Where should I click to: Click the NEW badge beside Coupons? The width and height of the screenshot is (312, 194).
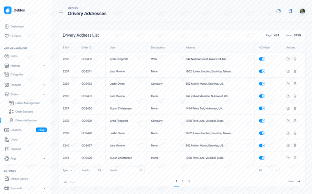click(x=41, y=130)
